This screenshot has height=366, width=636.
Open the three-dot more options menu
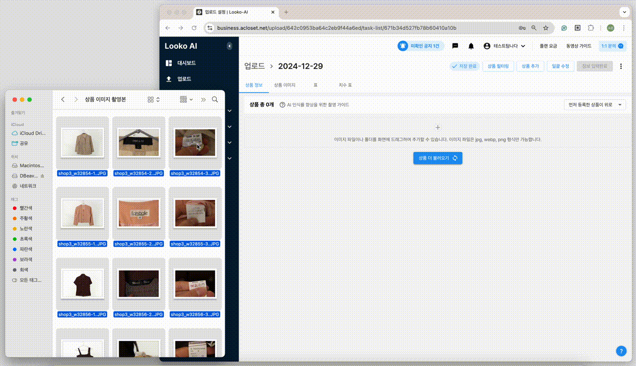click(621, 66)
